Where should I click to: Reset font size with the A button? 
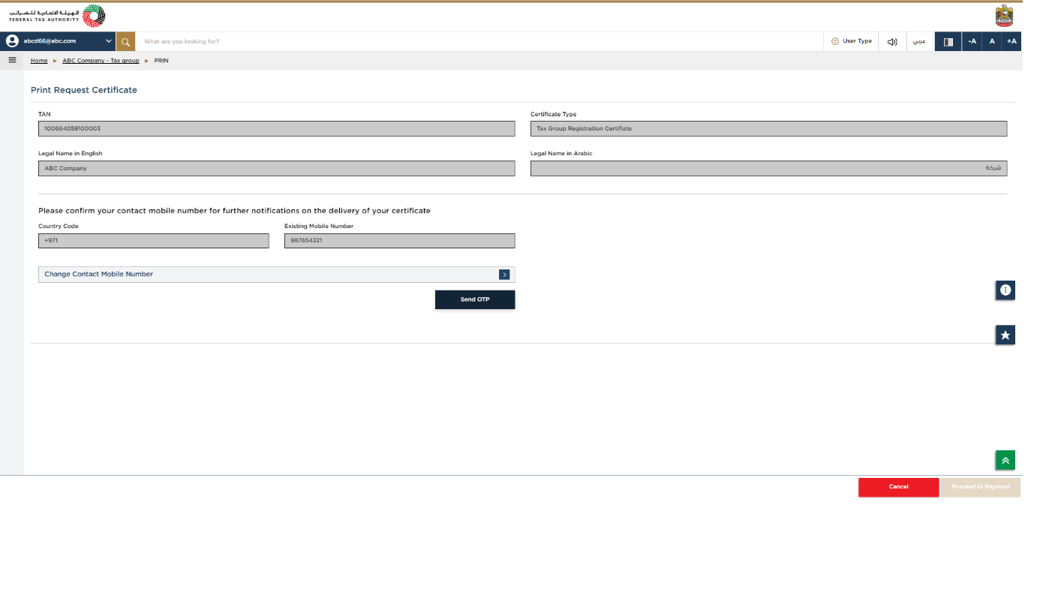tap(992, 41)
